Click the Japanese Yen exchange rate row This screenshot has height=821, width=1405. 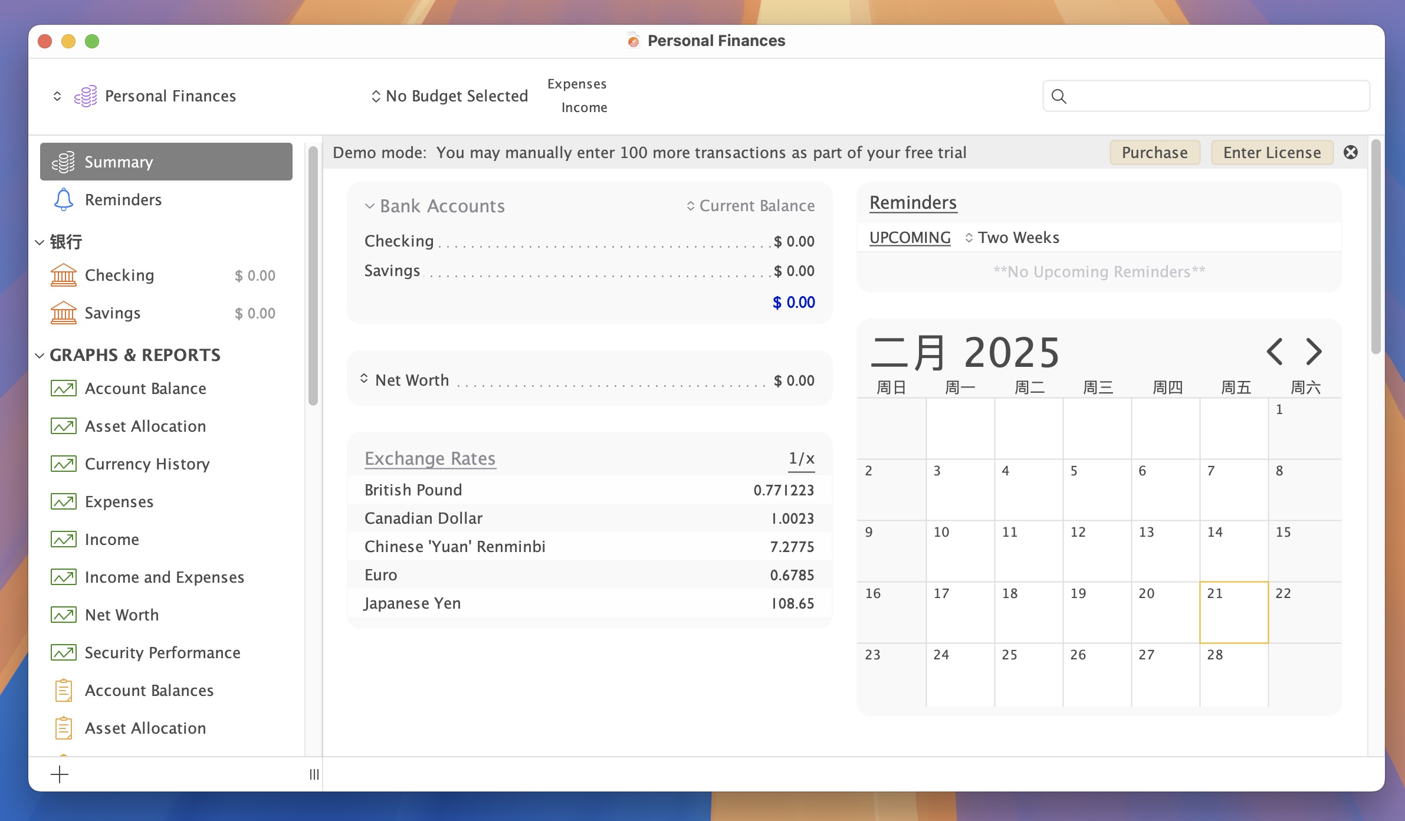[x=589, y=603]
